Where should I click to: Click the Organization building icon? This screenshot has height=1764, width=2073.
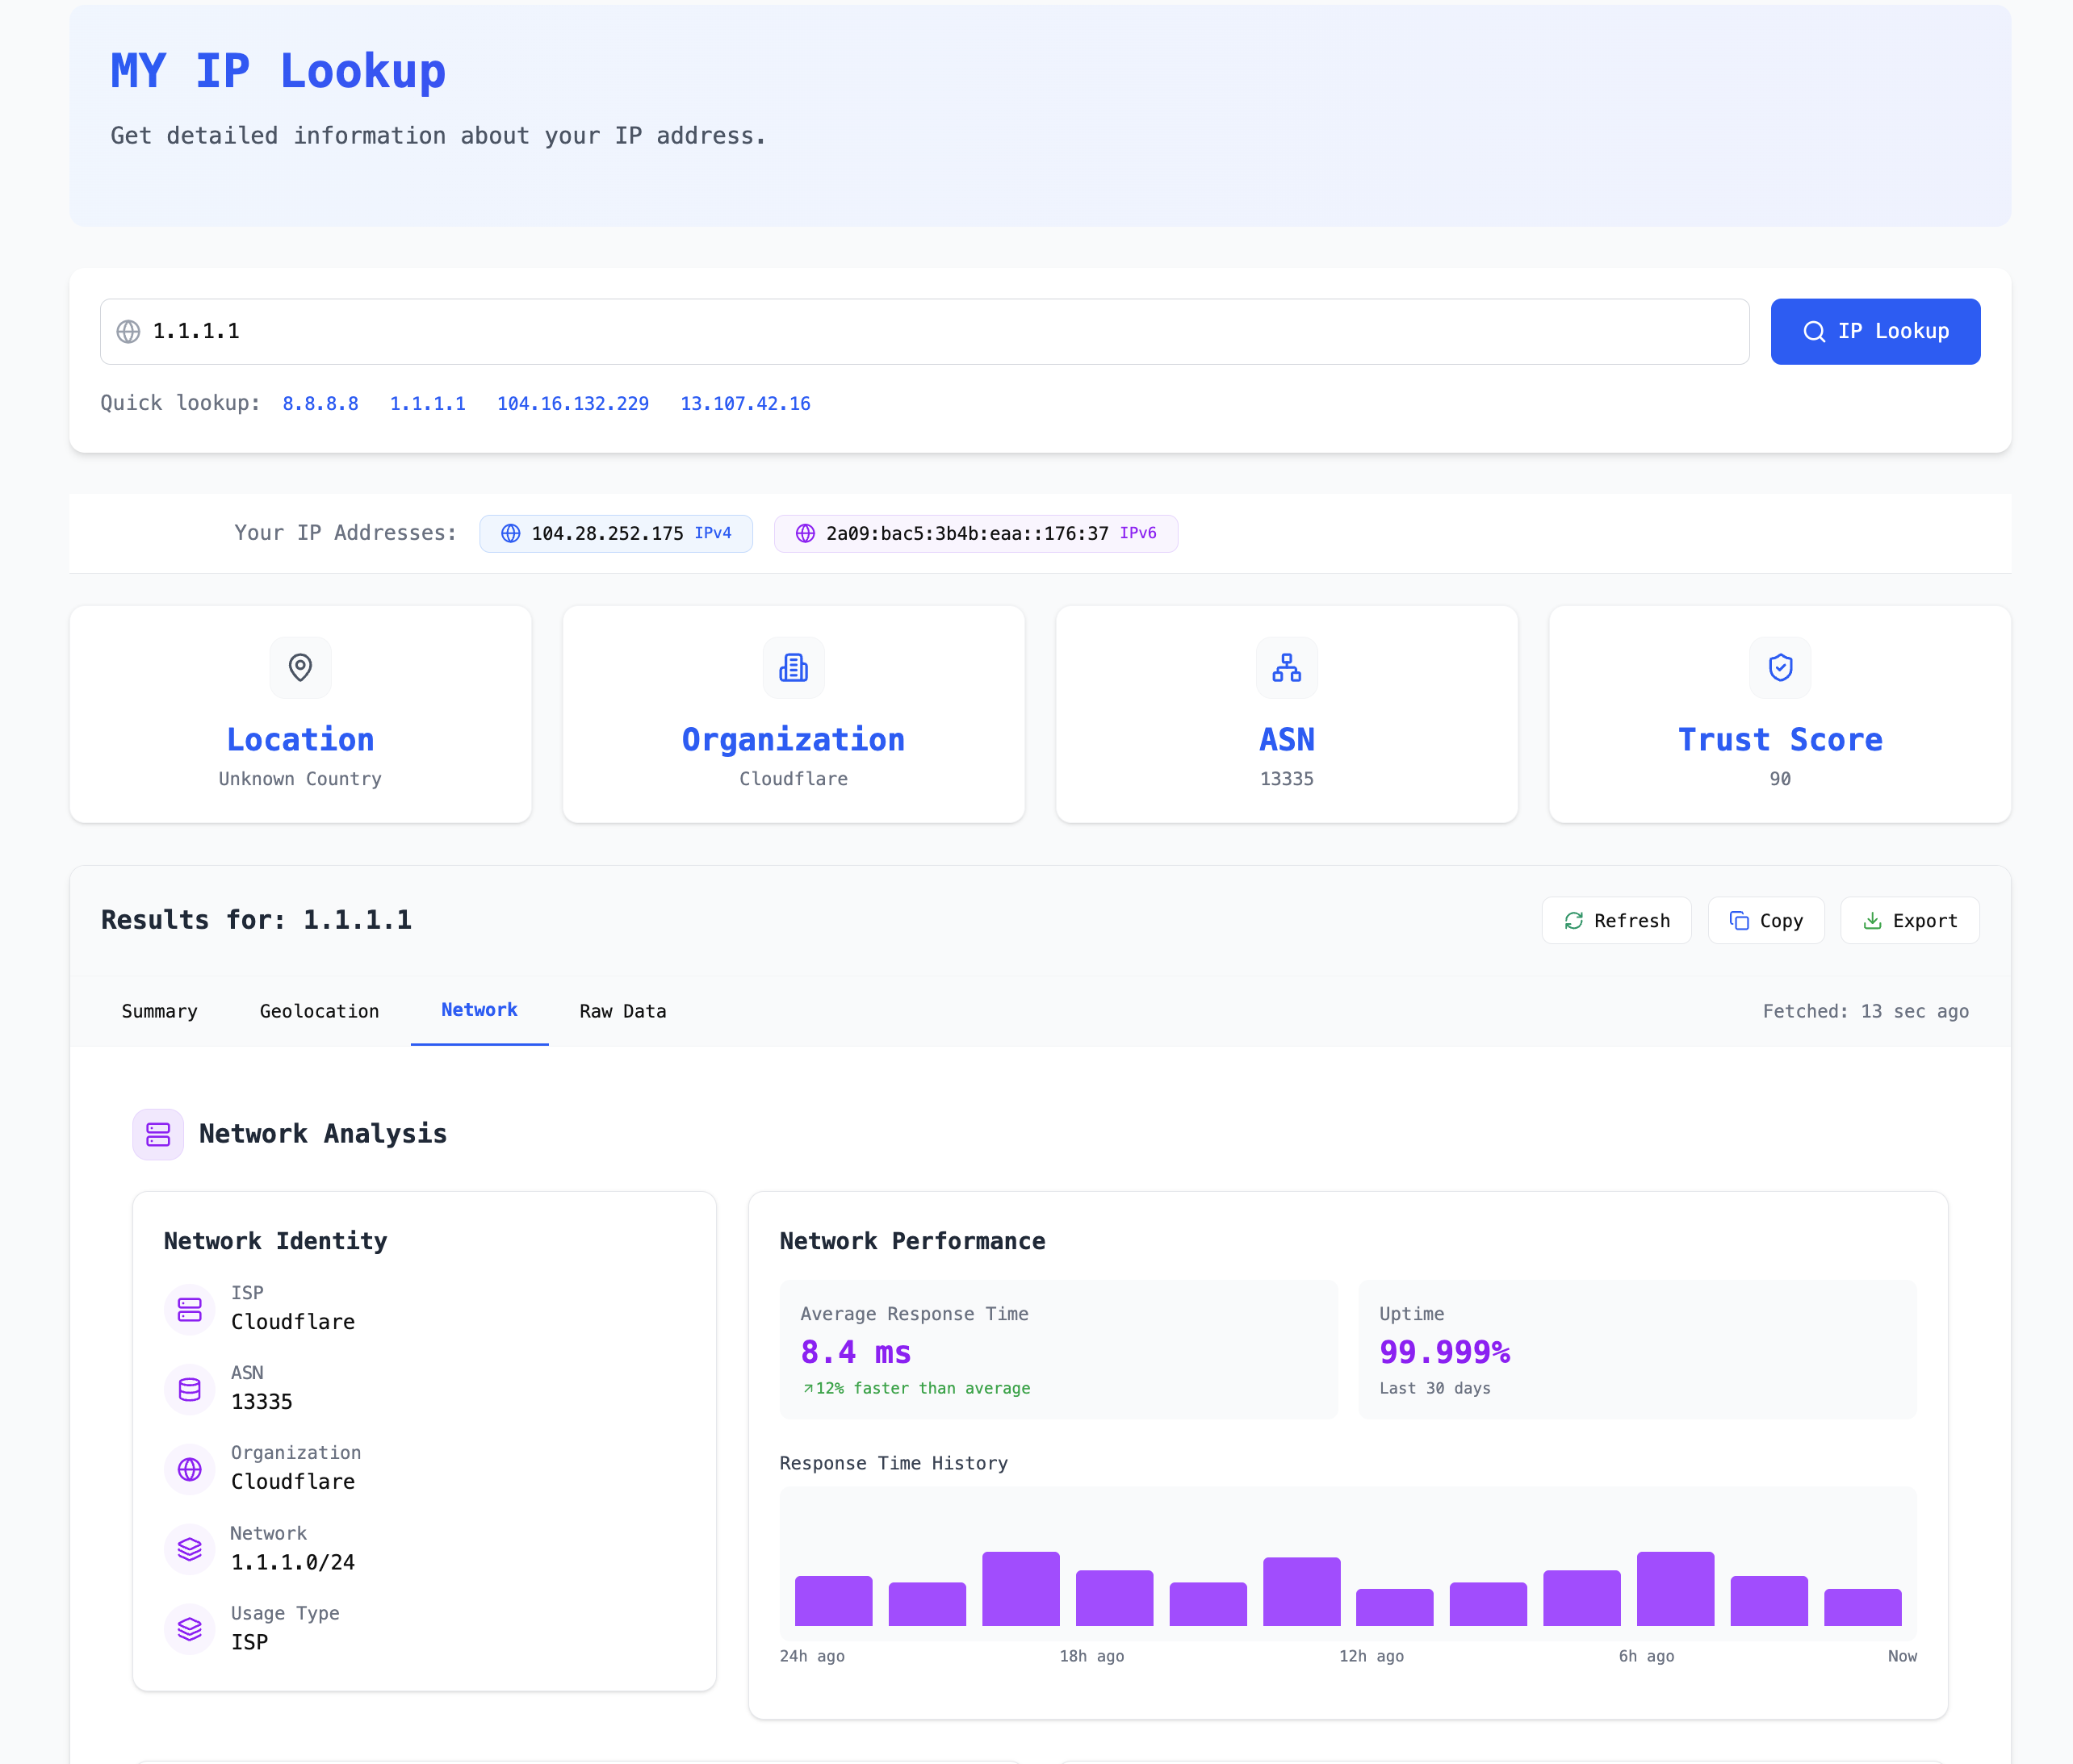(794, 667)
